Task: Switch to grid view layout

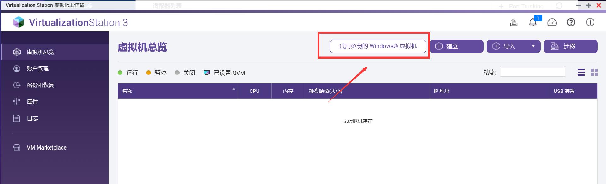Action: 594,73
